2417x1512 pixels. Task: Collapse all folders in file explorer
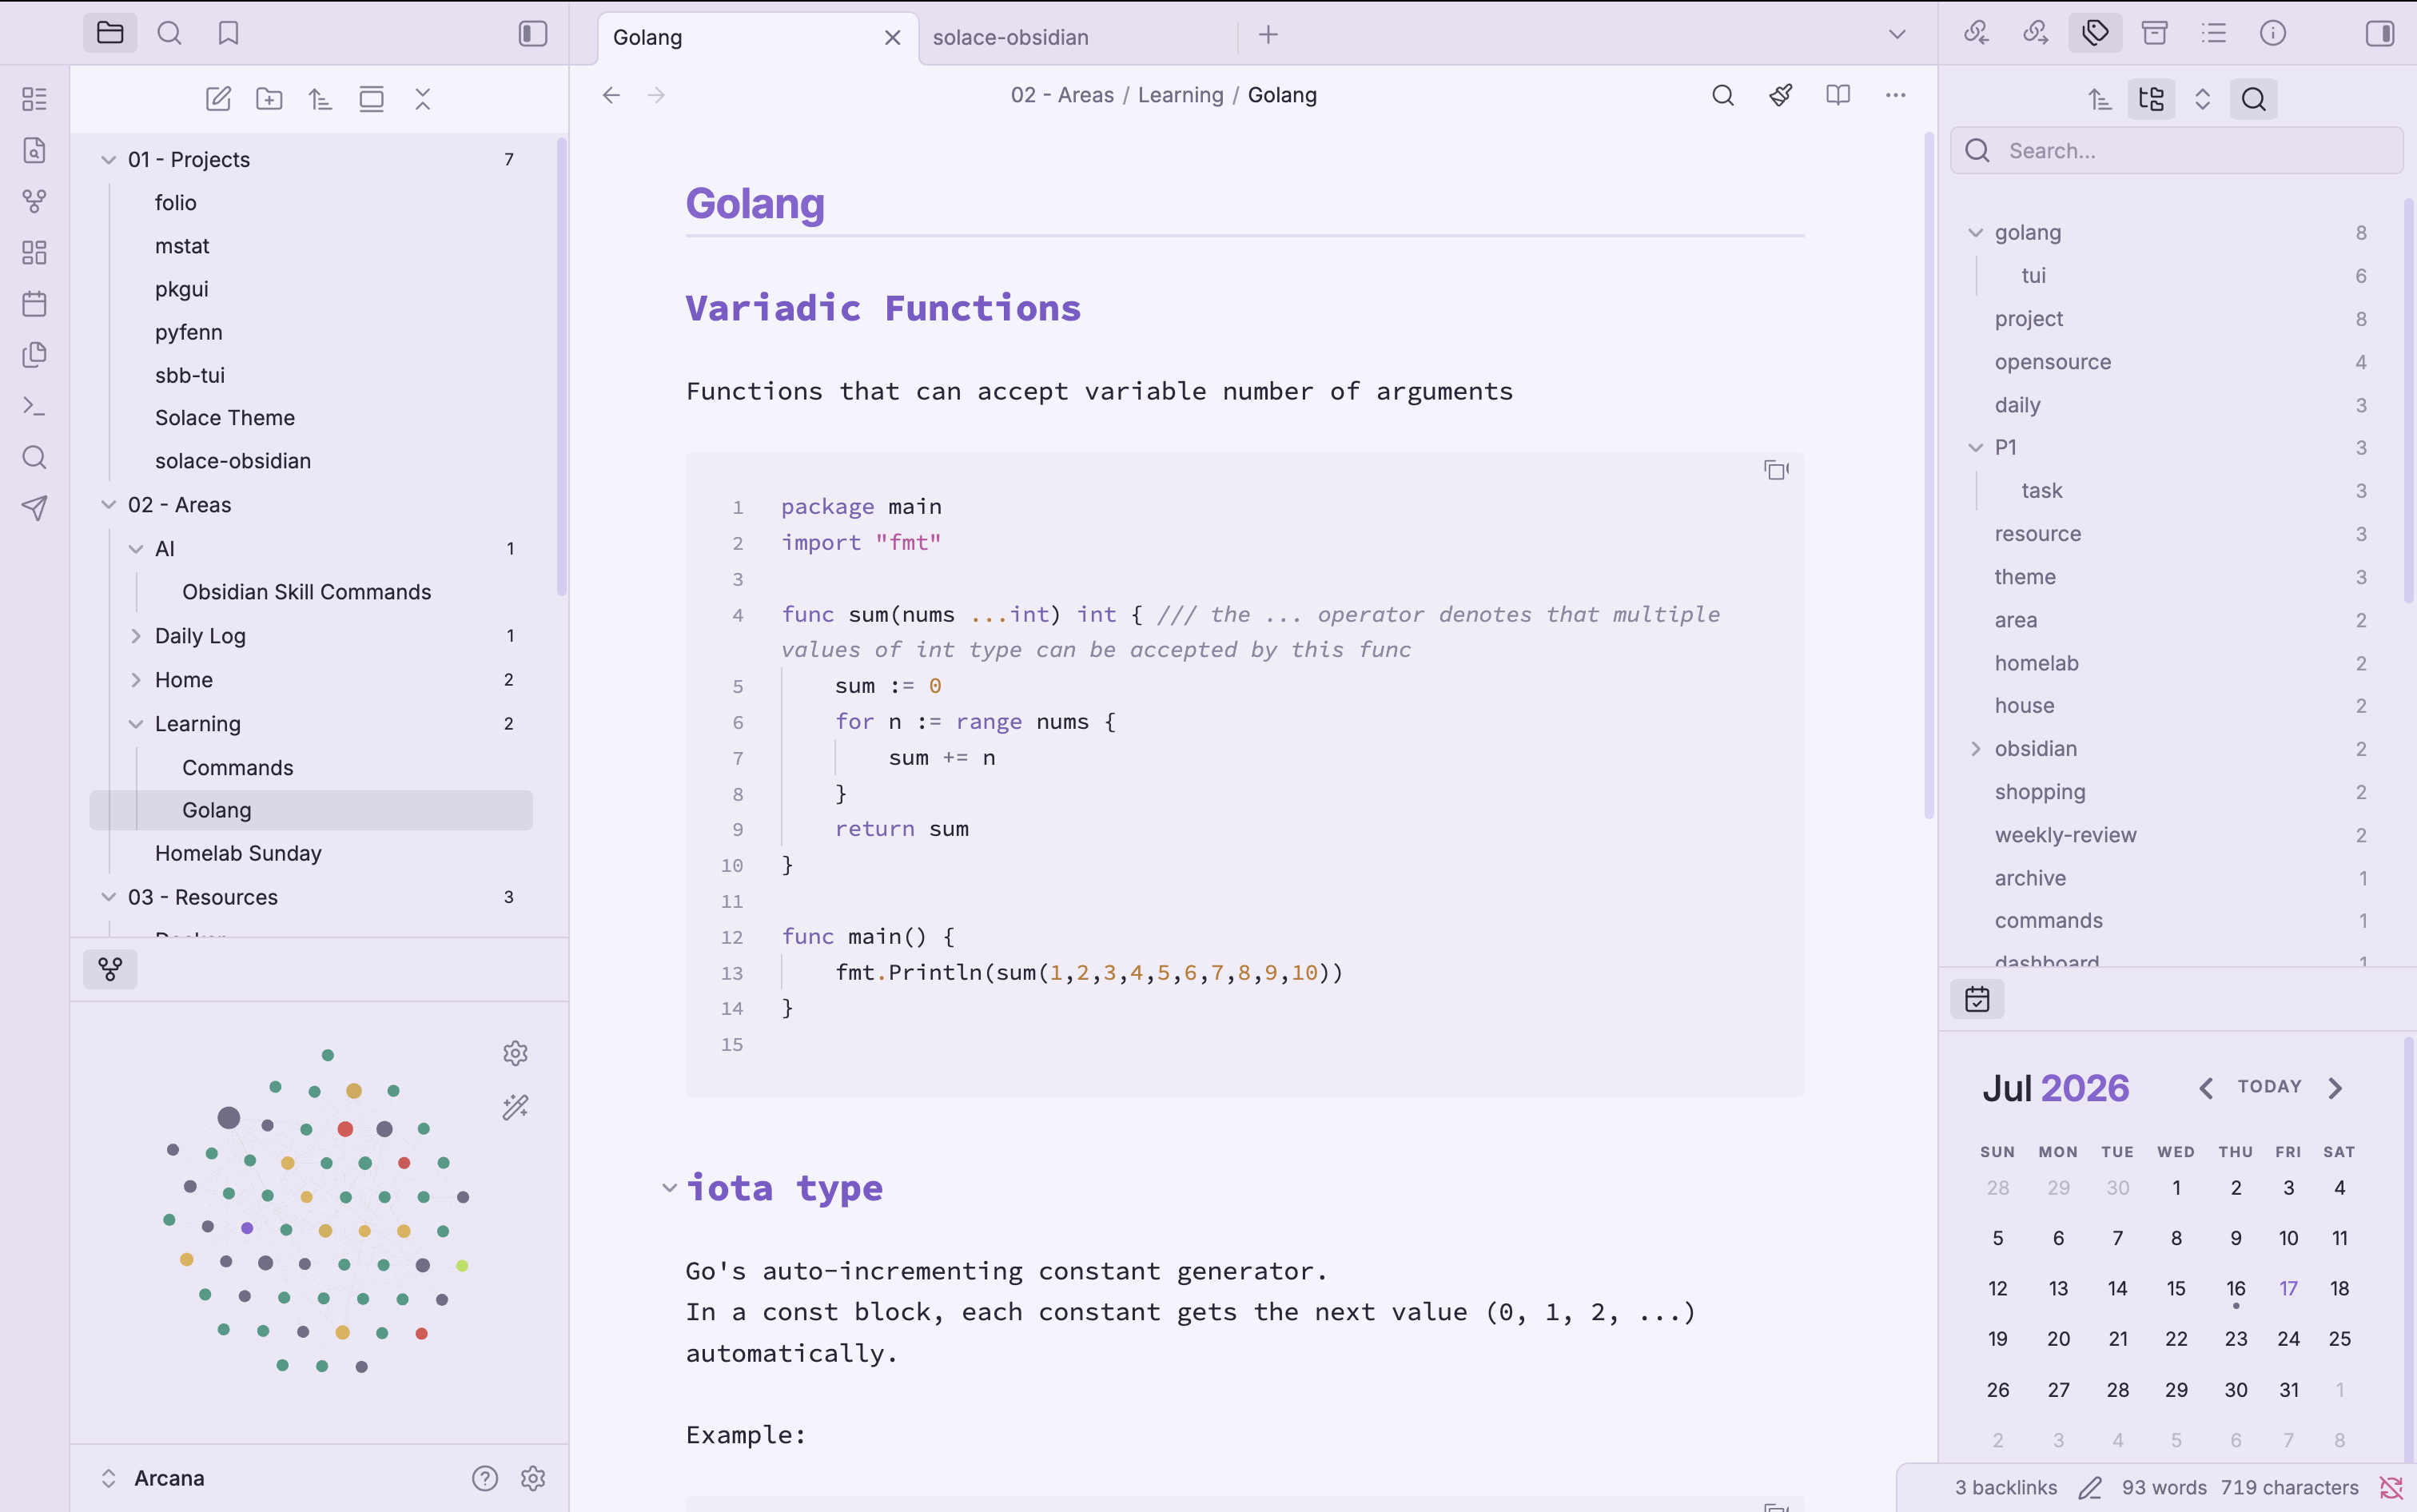[422, 99]
